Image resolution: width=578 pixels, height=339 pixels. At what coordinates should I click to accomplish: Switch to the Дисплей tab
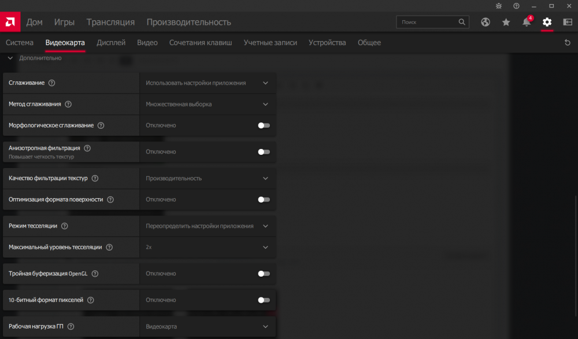pos(111,43)
